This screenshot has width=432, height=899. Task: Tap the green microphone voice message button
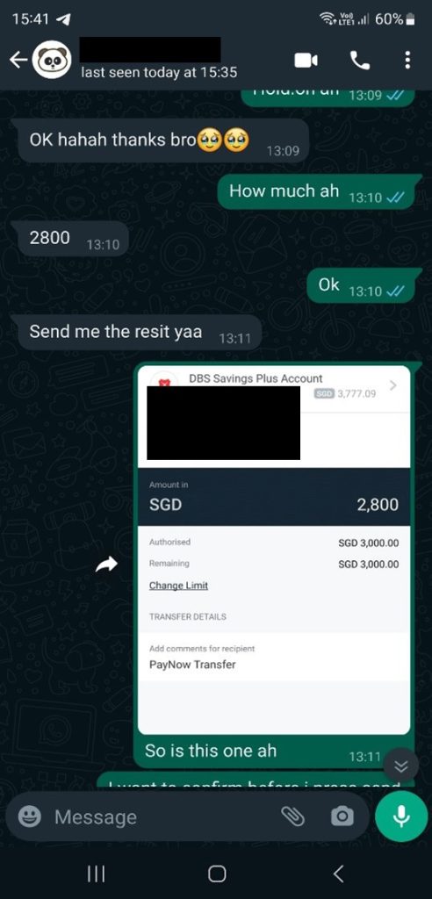pyautogui.click(x=401, y=816)
